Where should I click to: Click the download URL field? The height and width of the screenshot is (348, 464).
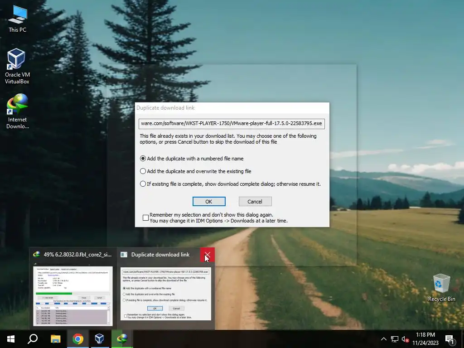point(232,123)
